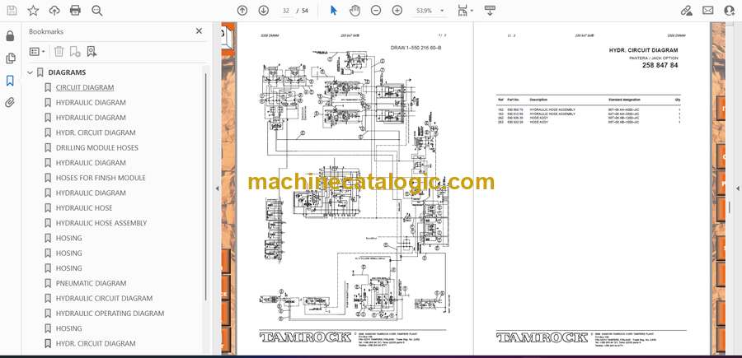Open HYDRAULIC OPERATING DIAGRAM bookmark

point(110,313)
